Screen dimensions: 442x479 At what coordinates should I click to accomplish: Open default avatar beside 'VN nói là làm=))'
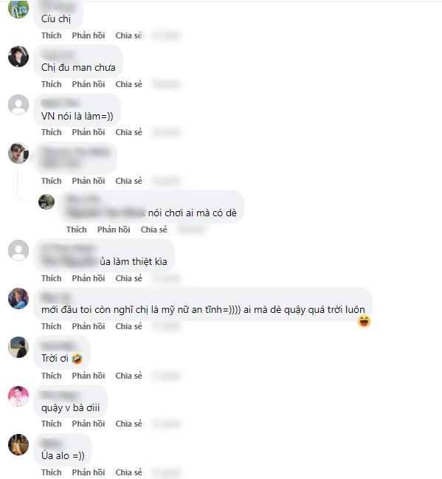point(18,105)
